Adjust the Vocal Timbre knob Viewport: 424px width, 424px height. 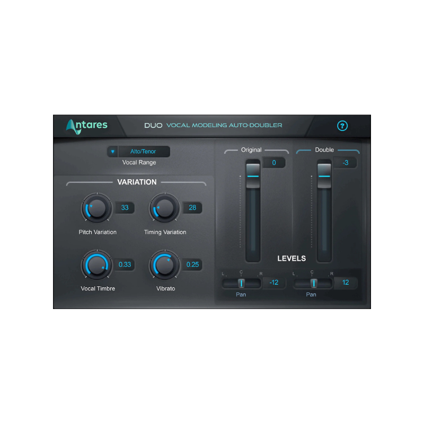coord(97,266)
